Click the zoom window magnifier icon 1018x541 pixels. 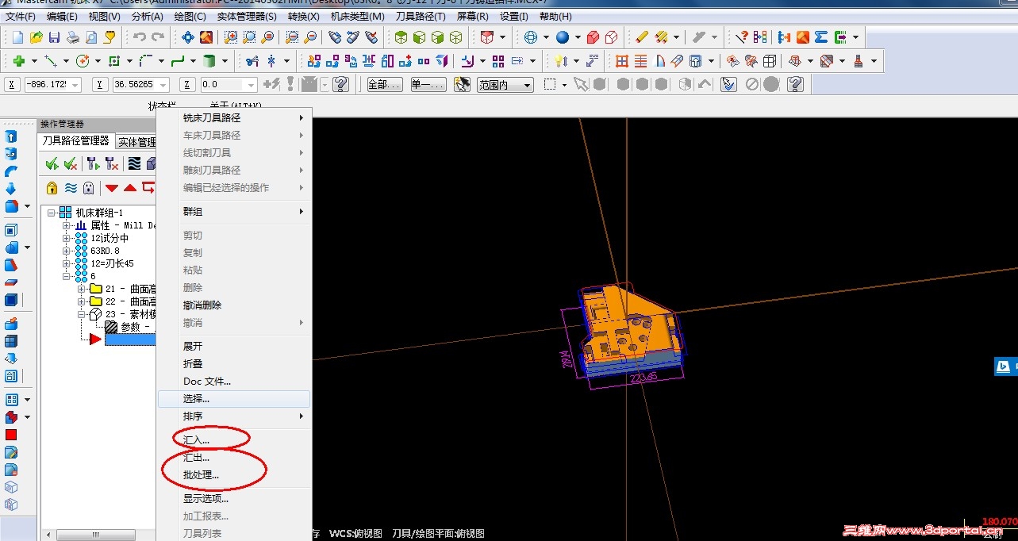point(231,36)
